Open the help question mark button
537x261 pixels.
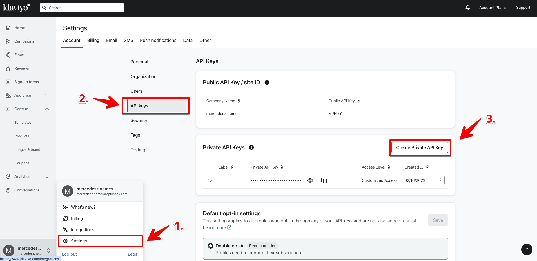pos(527,249)
